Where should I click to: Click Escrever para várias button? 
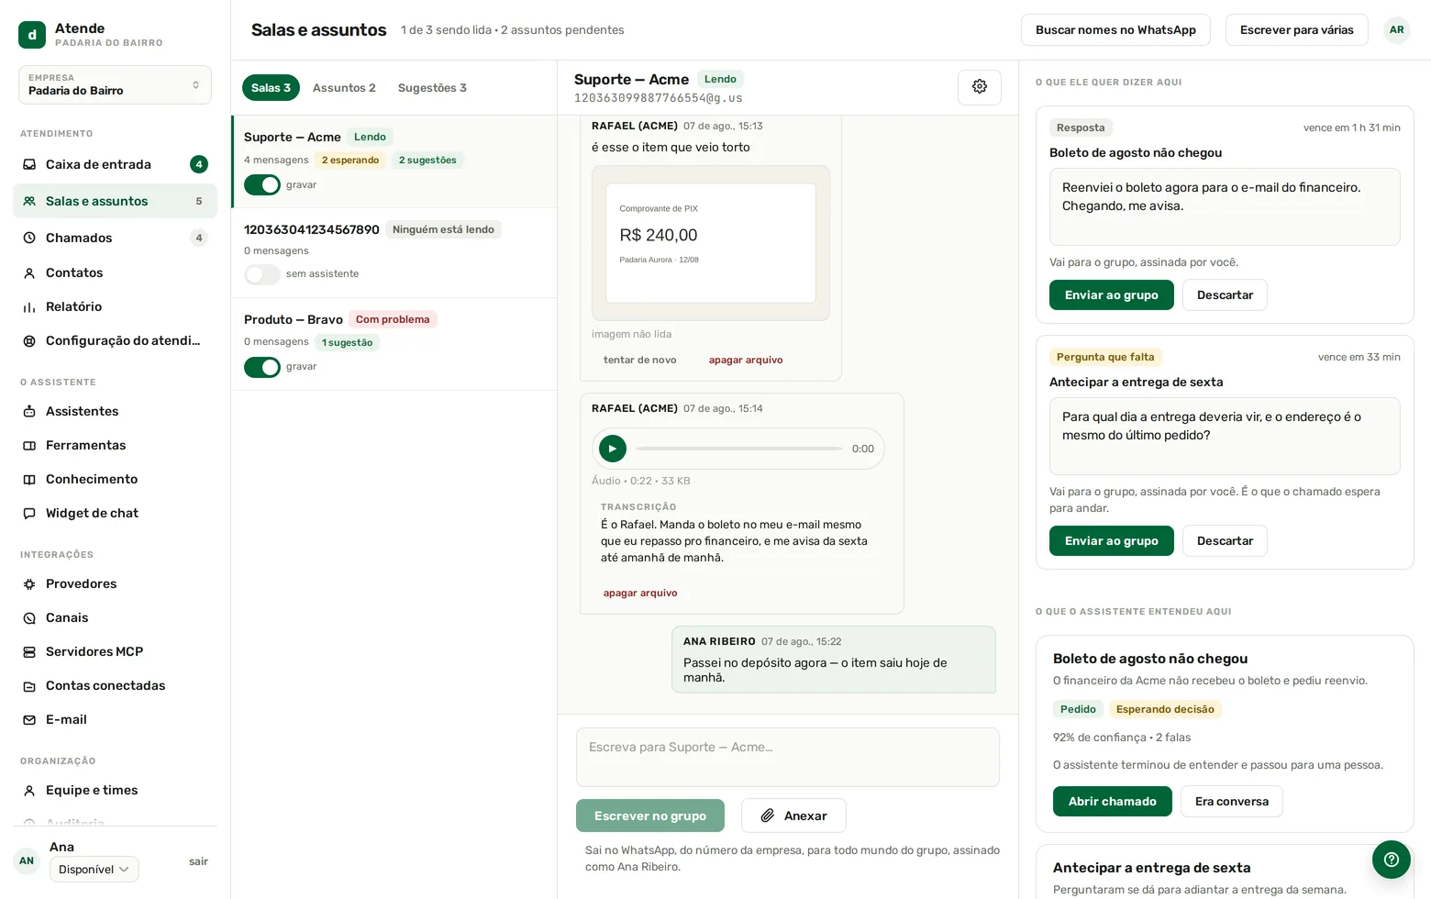pyautogui.click(x=1296, y=30)
